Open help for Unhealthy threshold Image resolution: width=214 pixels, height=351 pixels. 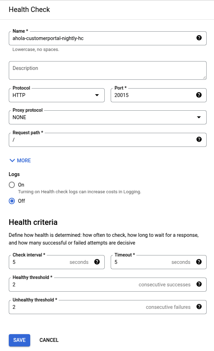[199, 307]
